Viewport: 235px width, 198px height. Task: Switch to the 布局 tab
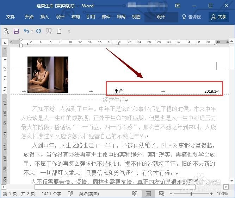[x=75, y=17]
